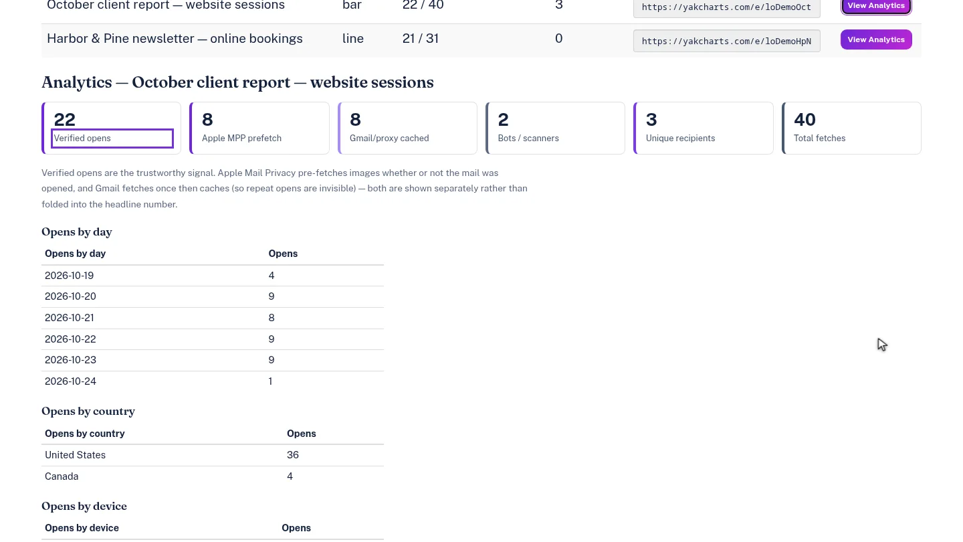
Task: Click the 21 / 31 opens value
Action: click(x=421, y=39)
